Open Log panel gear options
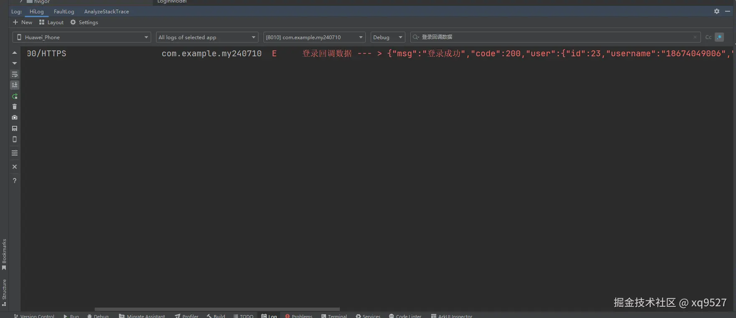This screenshot has width=736, height=318. tap(717, 11)
